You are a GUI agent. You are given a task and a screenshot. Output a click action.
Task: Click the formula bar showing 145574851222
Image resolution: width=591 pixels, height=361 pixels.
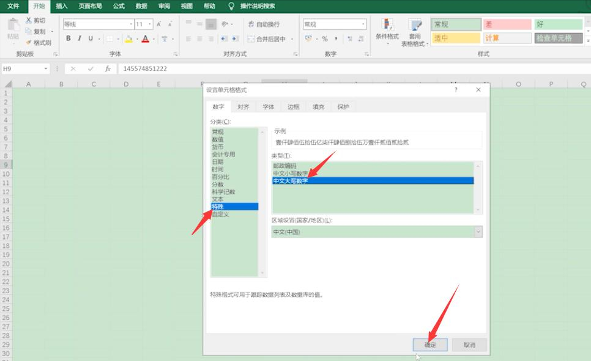354,68
